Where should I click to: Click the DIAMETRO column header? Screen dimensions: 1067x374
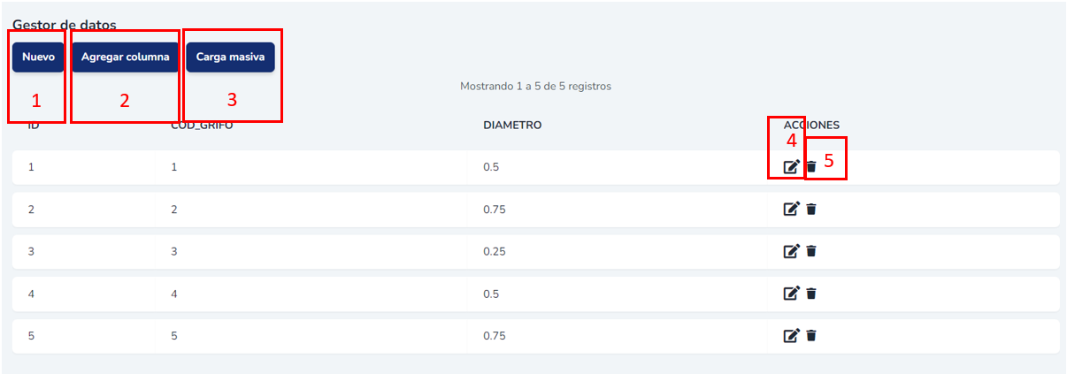[512, 126]
